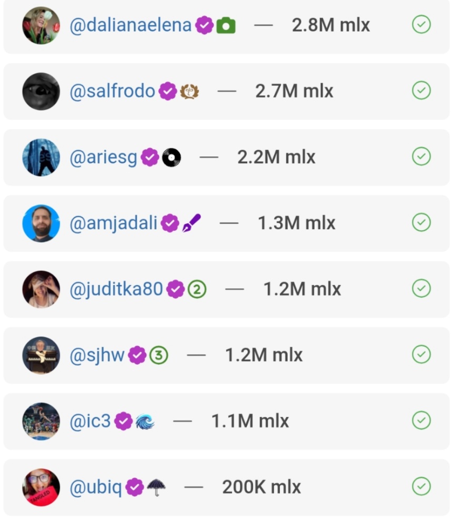Click the @sjhw avatar thumbnail
Viewport: 454px width, 527px height.
(41, 355)
